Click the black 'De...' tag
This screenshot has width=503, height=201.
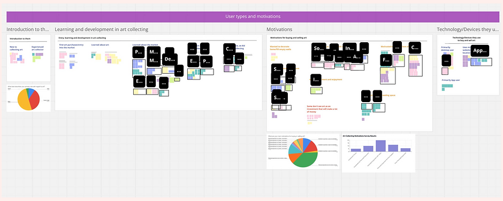170,60
